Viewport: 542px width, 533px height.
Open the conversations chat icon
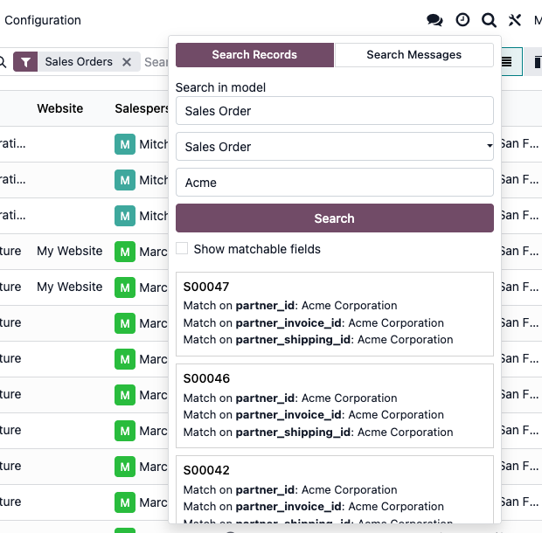click(434, 20)
